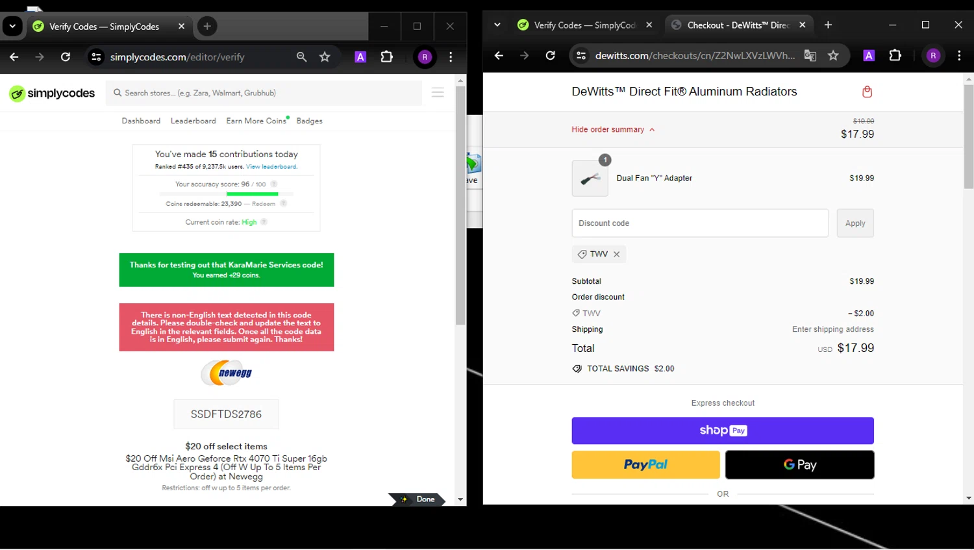Open purple A extension in DeWitts window
The width and height of the screenshot is (974, 550).
869,56
